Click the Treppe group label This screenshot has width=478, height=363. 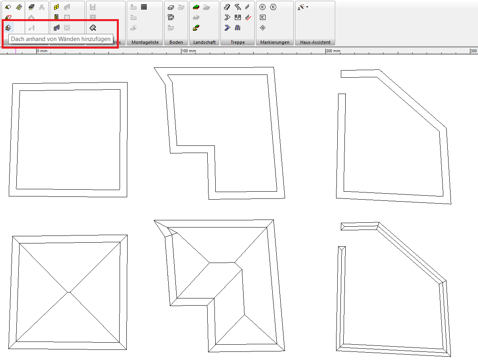pos(238,42)
